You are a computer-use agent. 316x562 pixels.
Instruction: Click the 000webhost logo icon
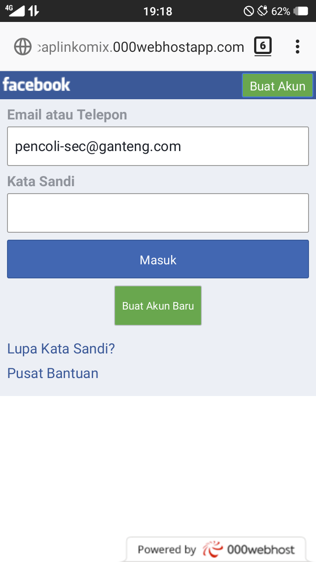pyautogui.click(x=213, y=548)
